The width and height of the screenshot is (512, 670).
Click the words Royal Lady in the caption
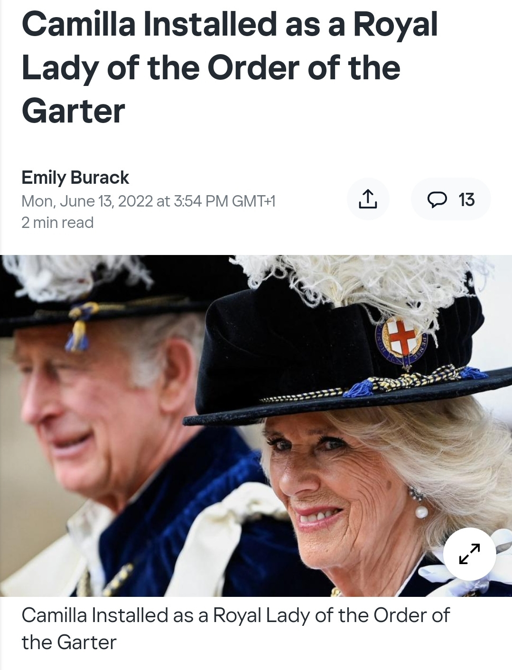pyautogui.click(x=262, y=615)
